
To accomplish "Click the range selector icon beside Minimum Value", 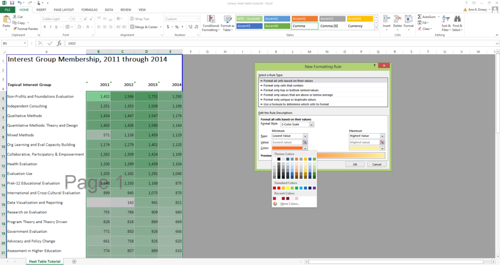I will [x=305, y=142].
